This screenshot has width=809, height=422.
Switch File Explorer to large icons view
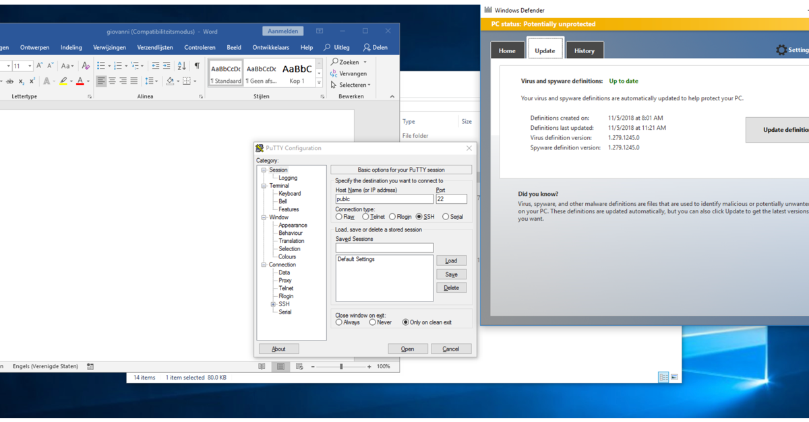tap(674, 378)
